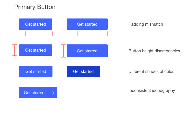The width and height of the screenshot is (196, 115).
Task: Click height marker beside the taller second-row button
Action: pos(64,51)
